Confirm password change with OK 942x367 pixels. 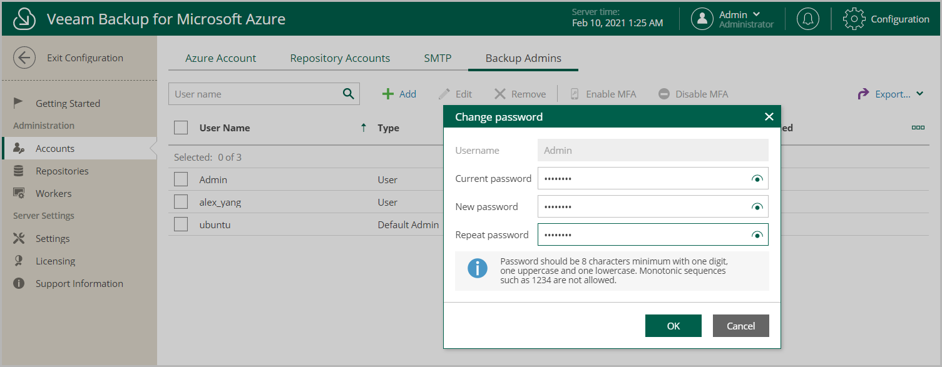pos(673,326)
